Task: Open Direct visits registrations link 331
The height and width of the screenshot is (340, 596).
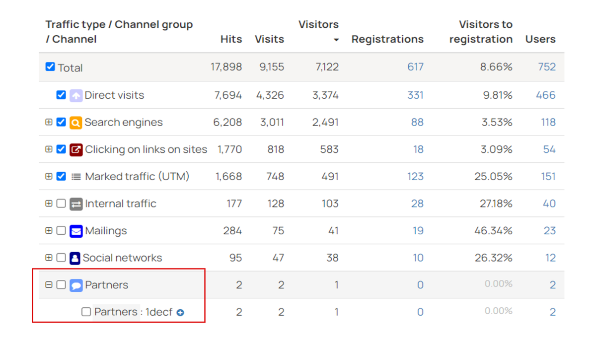Action: [415, 95]
